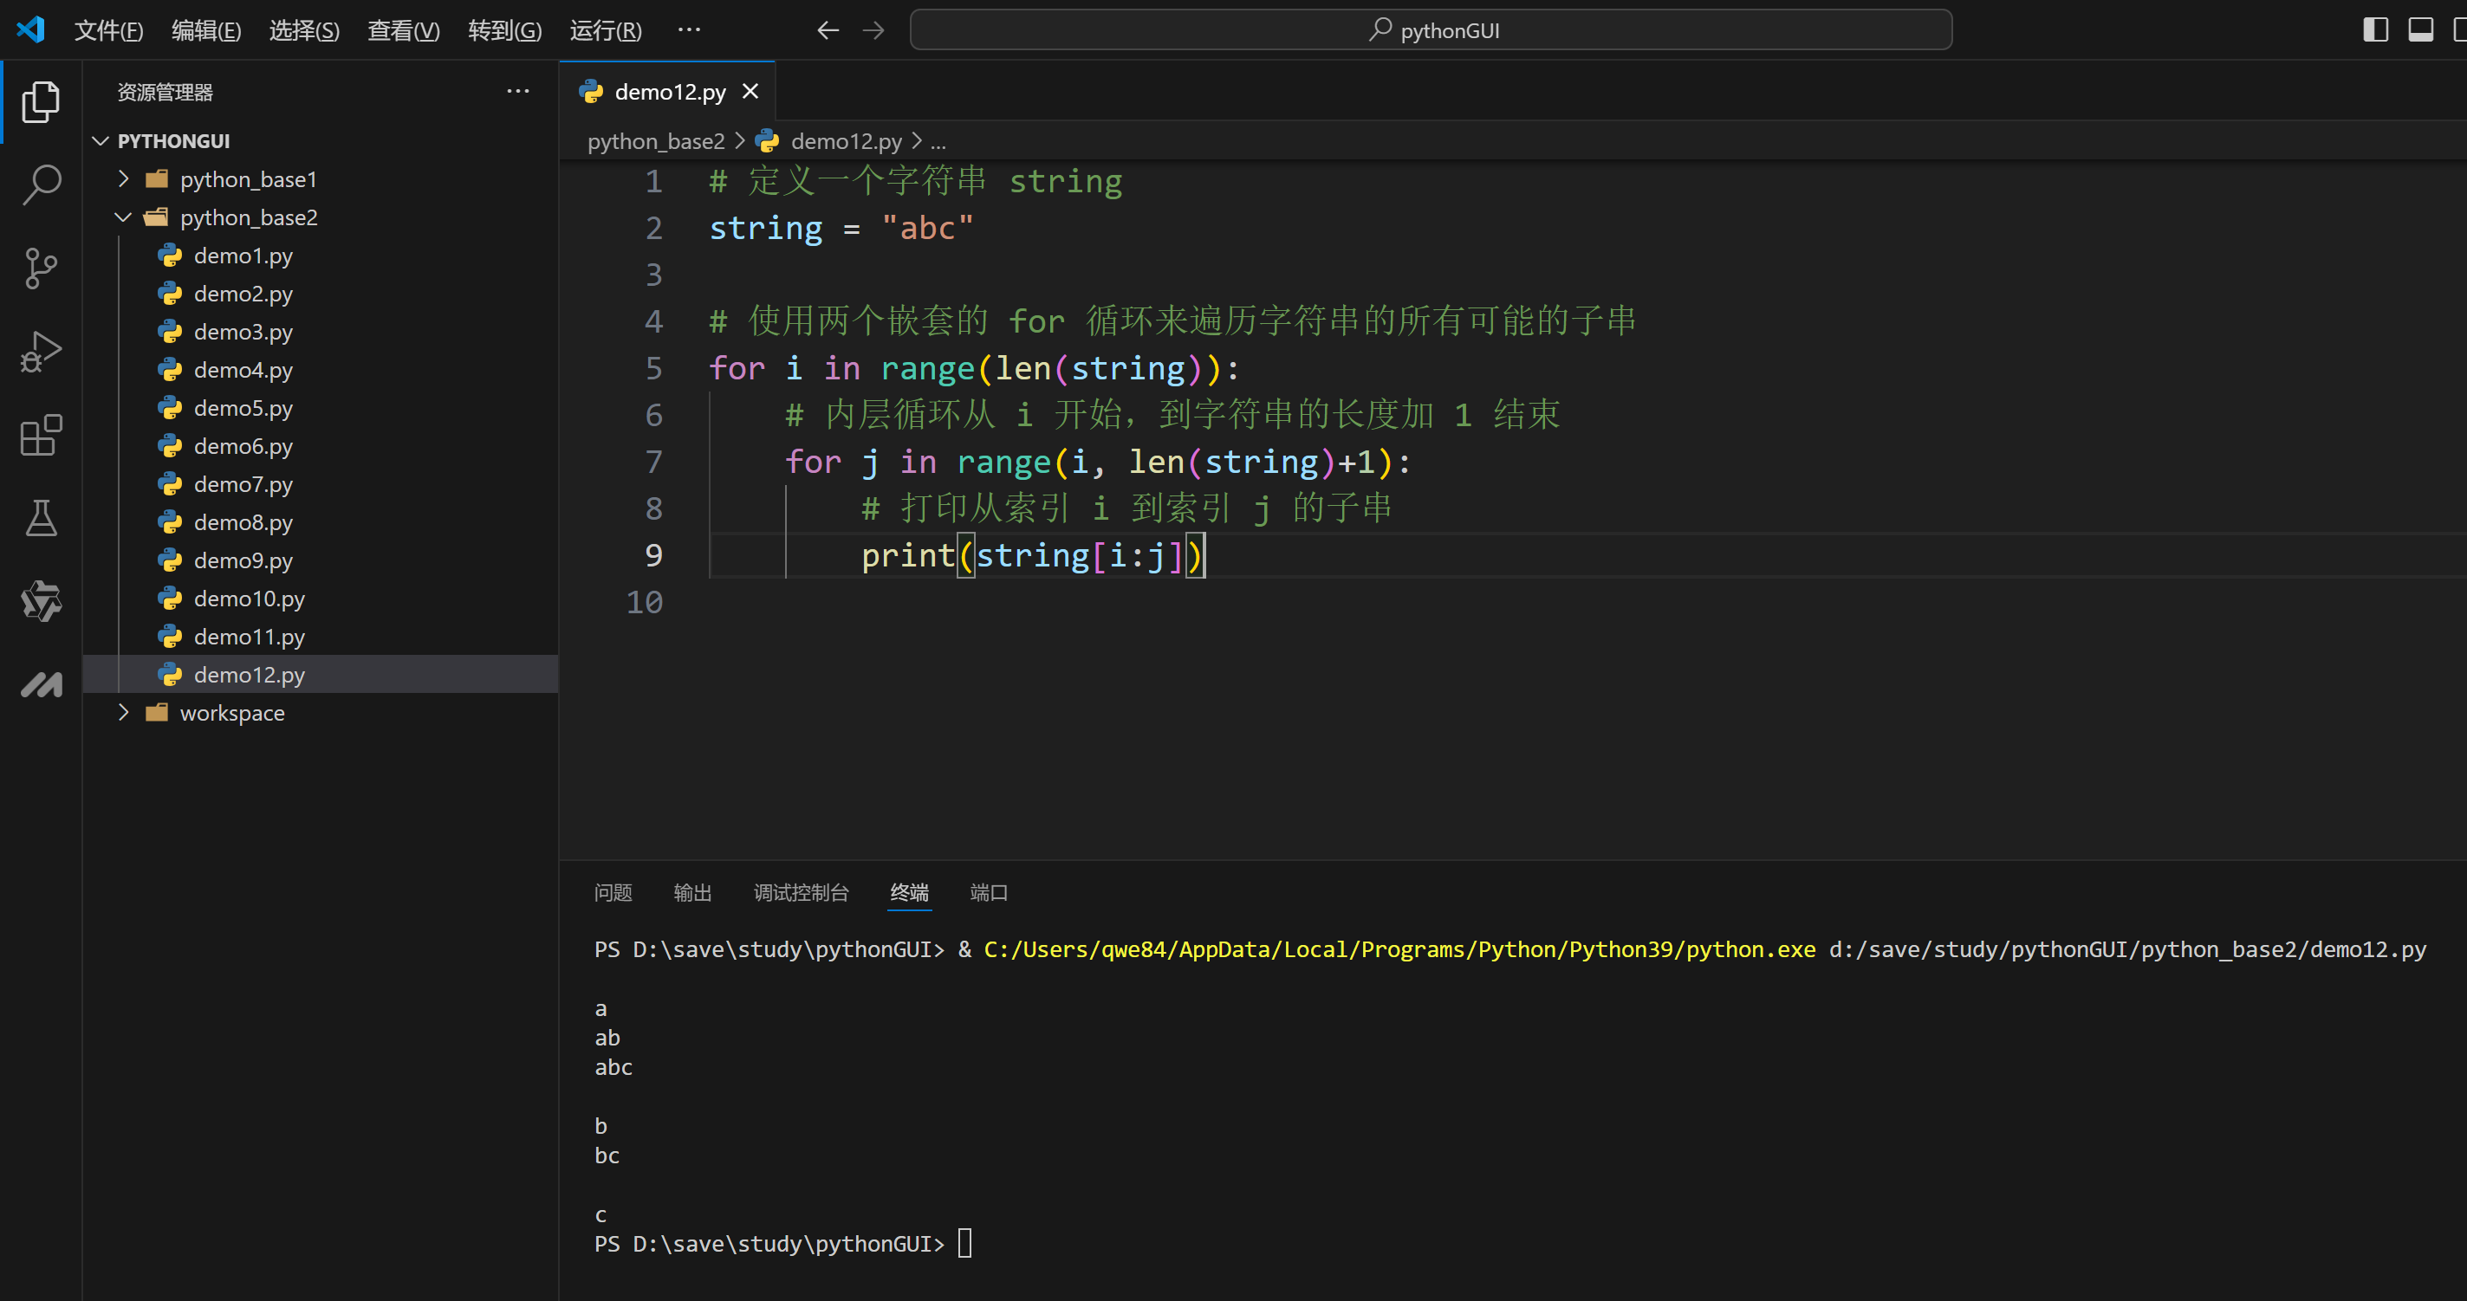Select demo5.py in the Explorer
The image size is (2467, 1301).
243,408
